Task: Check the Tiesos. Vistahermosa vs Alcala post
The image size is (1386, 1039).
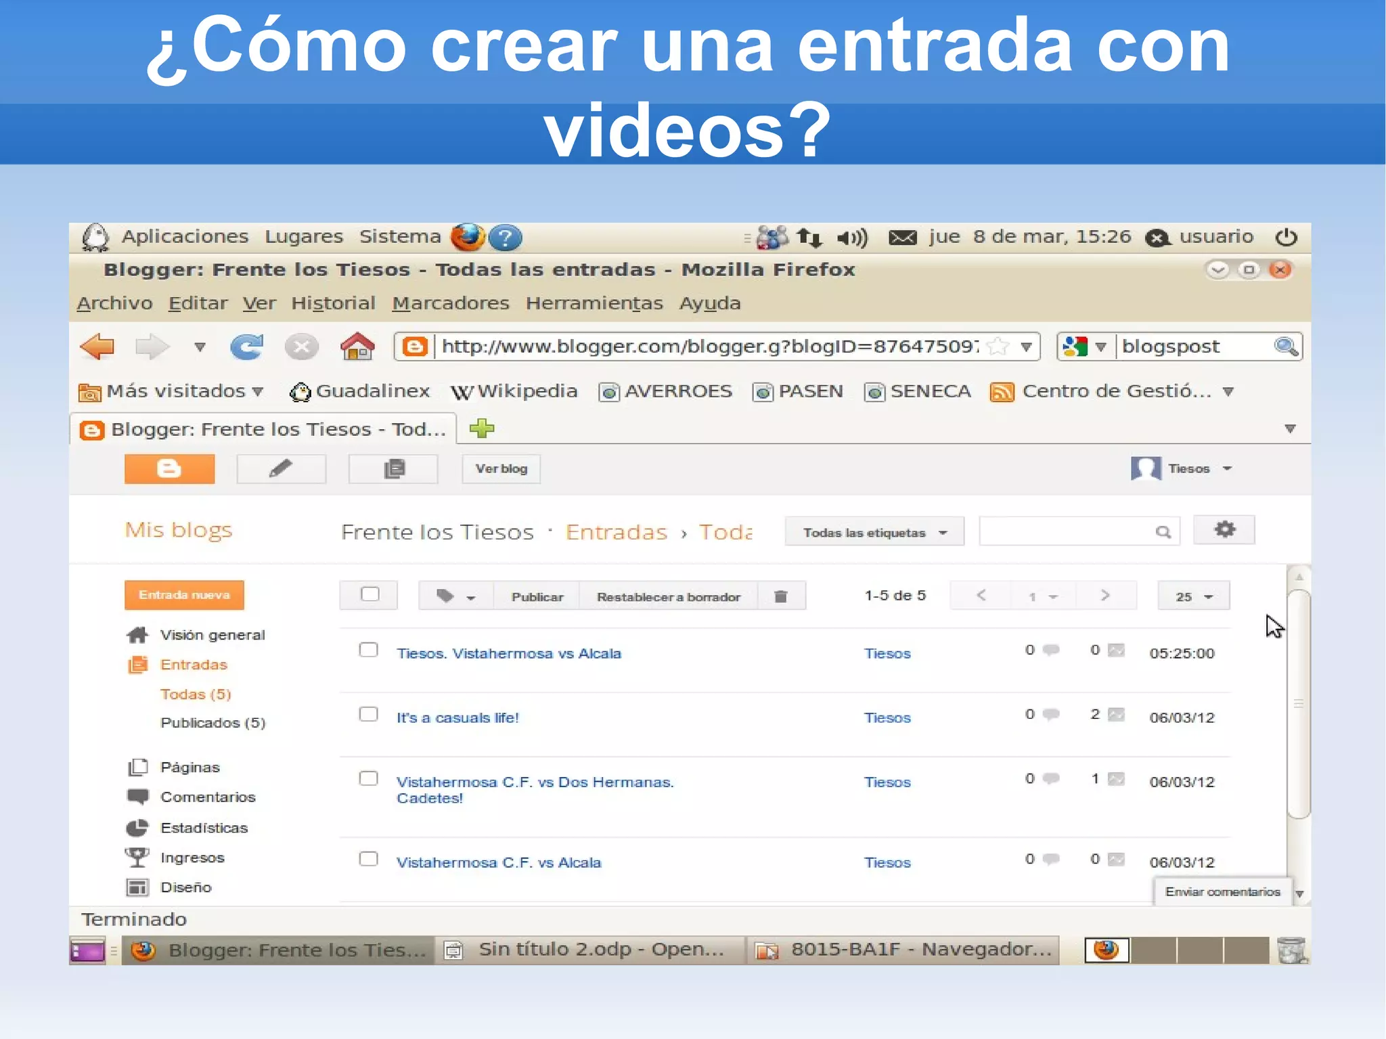Action: [368, 650]
